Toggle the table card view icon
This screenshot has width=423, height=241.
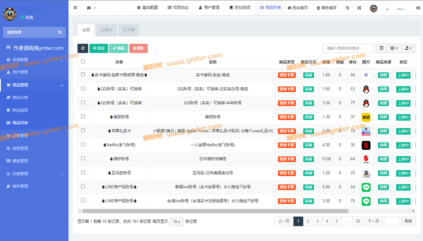pyautogui.click(x=381, y=48)
